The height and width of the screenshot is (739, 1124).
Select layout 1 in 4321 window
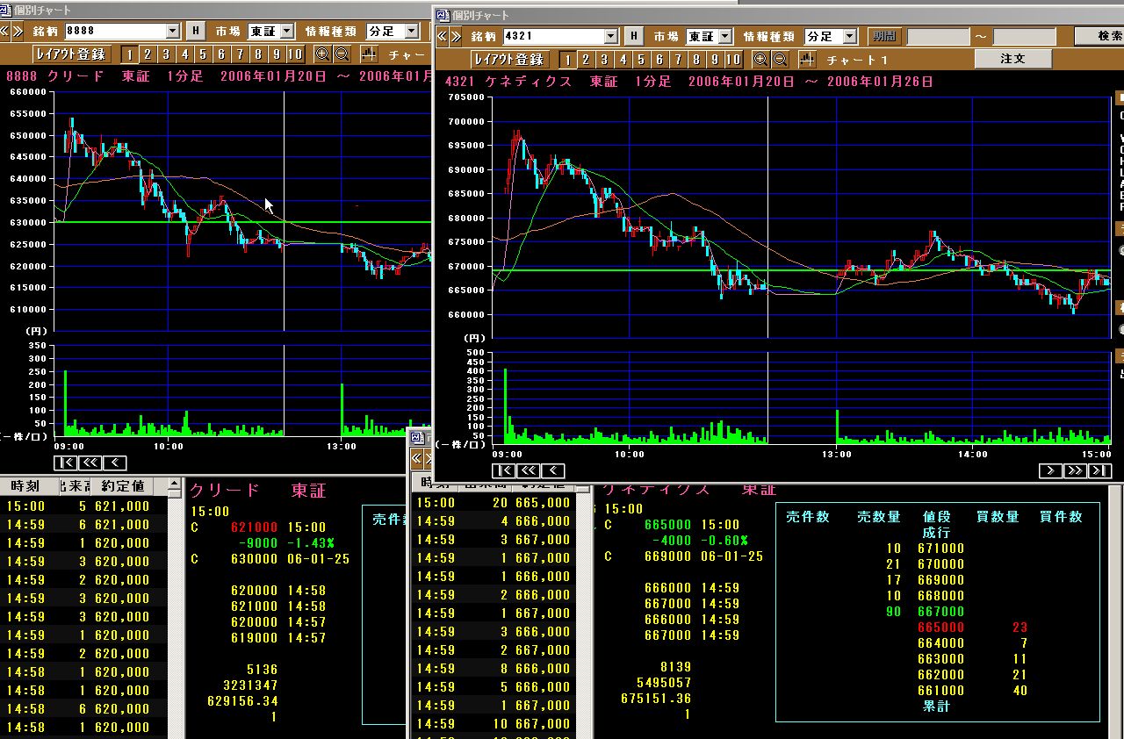tap(568, 60)
